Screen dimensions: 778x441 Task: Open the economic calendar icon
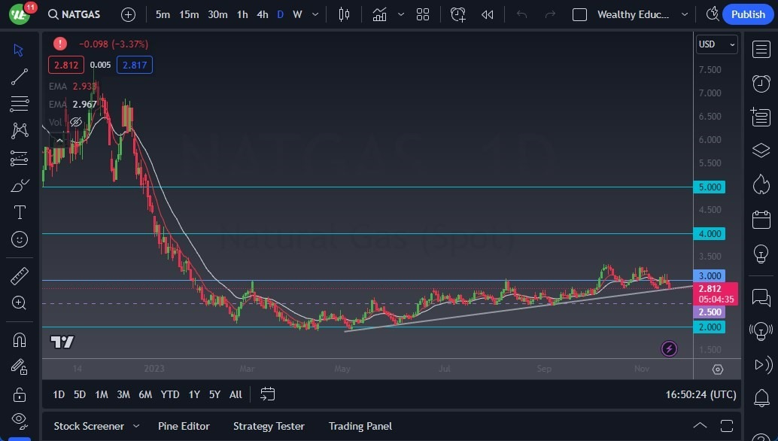coord(761,219)
